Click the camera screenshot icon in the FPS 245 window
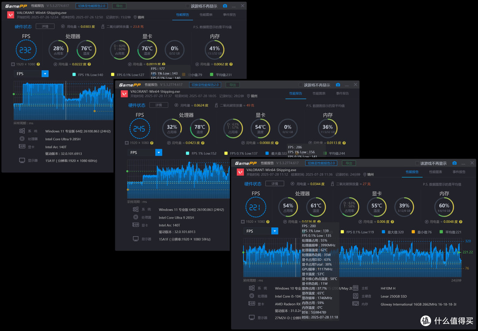The image size is (478, 331). click(x=338, y=85)
